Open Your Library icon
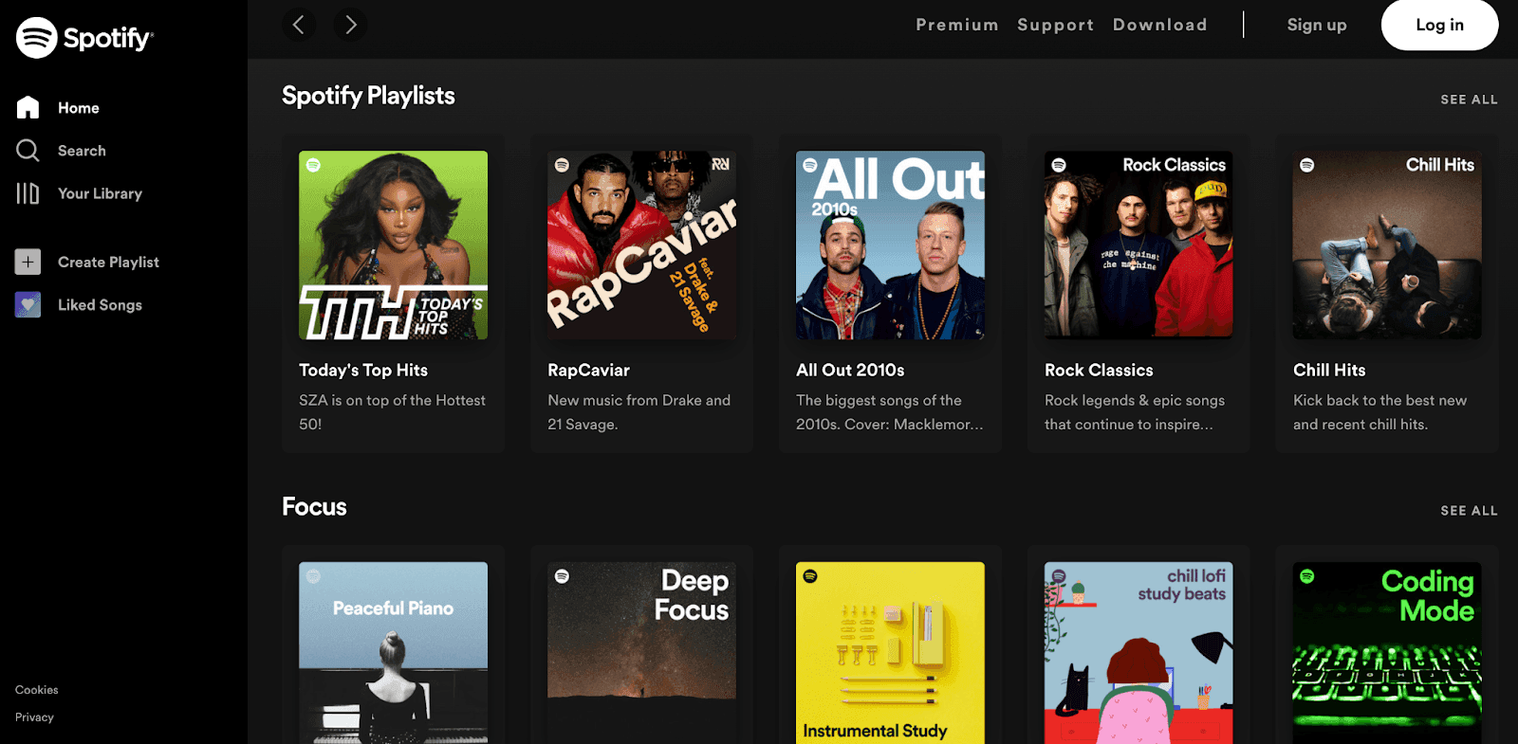This screenshot has height=744, width=1518. [28, 193]
